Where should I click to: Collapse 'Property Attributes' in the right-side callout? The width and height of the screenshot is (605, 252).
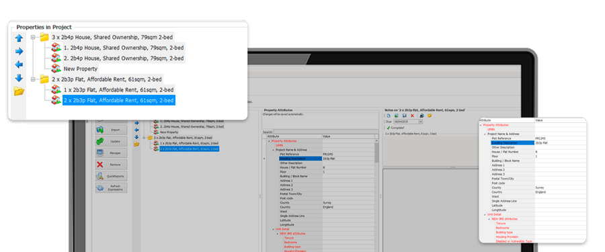click(481, 125)
